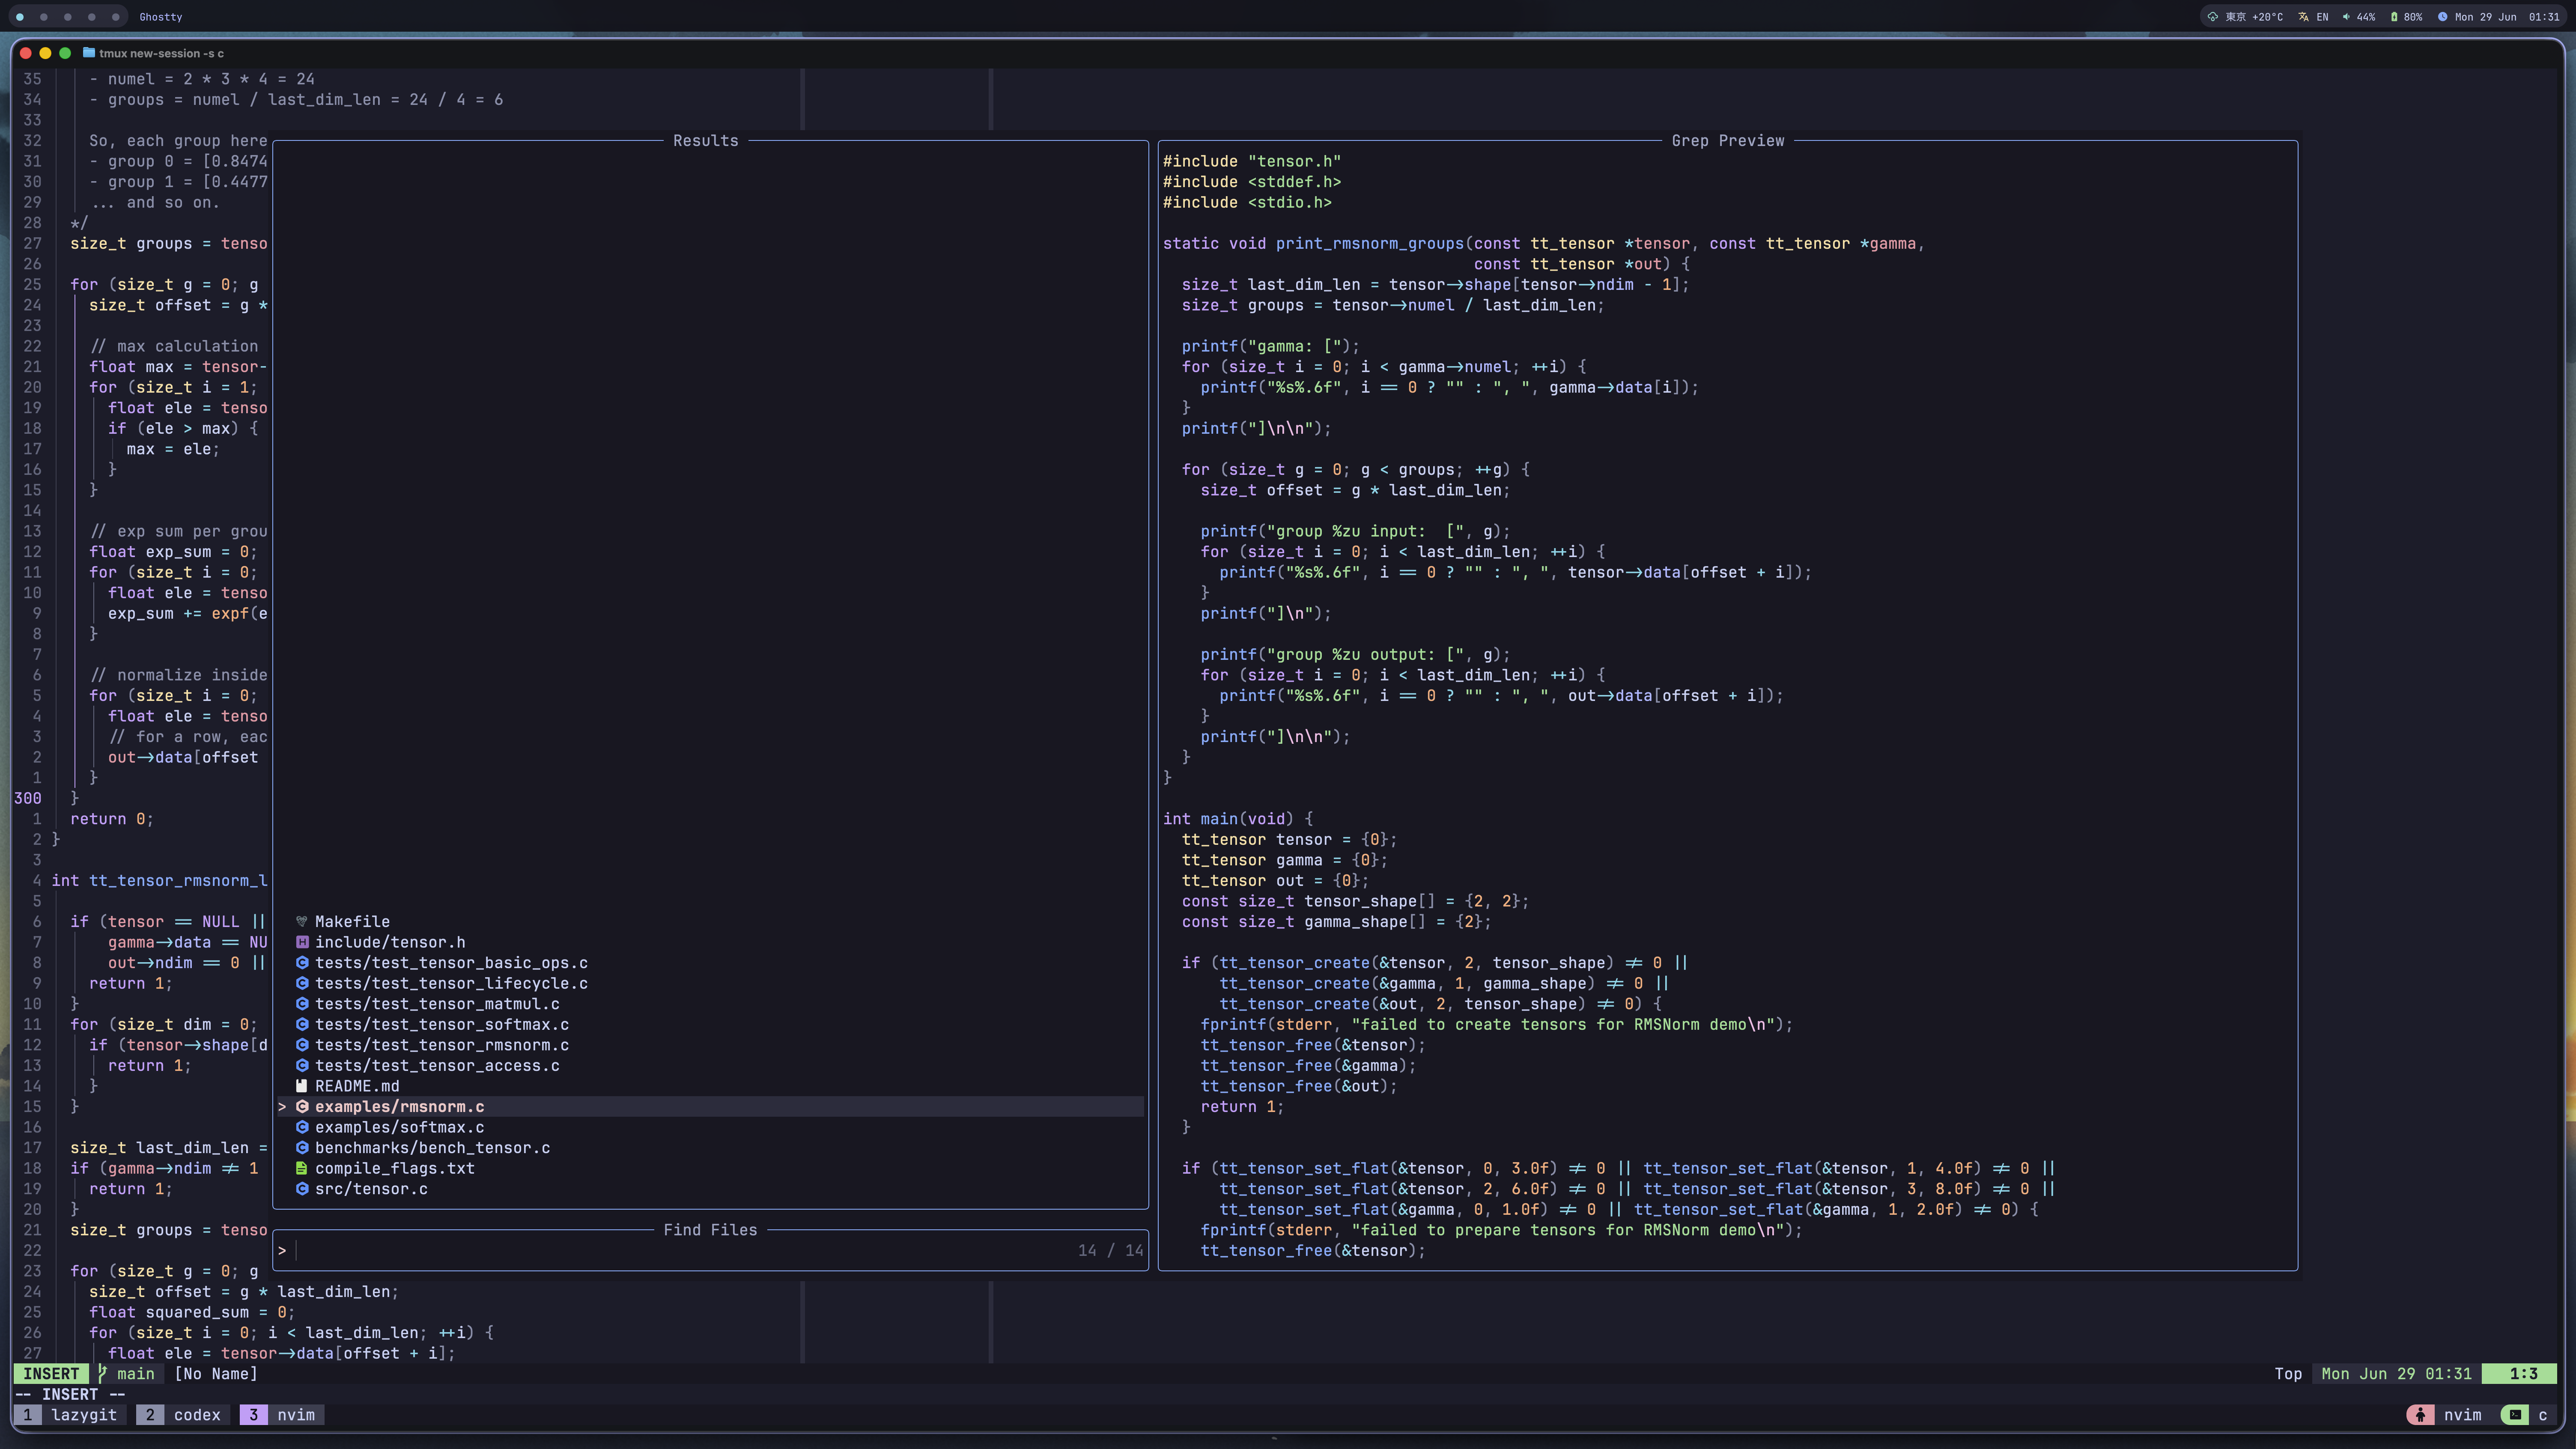Image resolution: width=2576 pixels, height=1449 pixels.
Task: Click the Ghostty app name in the top bar
Action: 161,17
